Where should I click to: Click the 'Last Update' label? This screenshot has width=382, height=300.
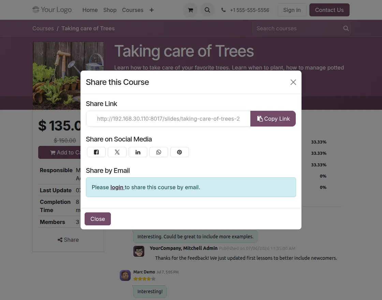click(x=56, y=191)
